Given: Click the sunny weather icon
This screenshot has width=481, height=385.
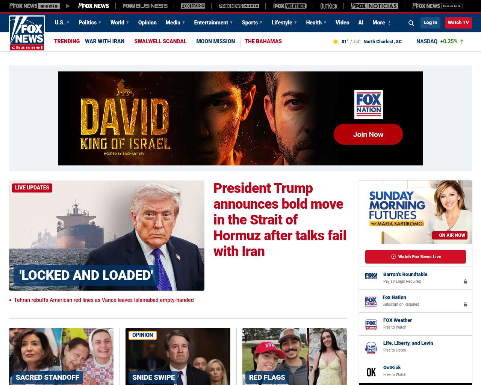Looking at the screenshot, I should coord(336,42).
